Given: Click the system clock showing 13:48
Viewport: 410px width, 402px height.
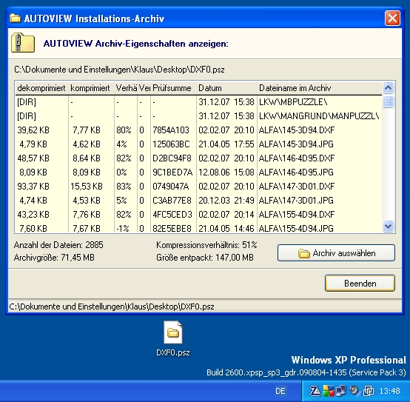Looking at the screenshot, I should (x=389, y=392).
